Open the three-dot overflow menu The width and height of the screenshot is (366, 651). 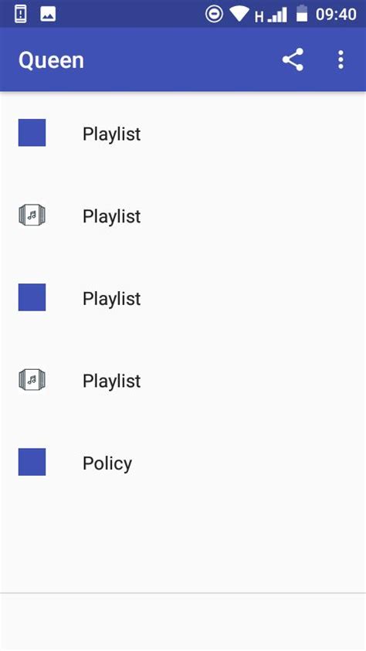click(341, 59)
